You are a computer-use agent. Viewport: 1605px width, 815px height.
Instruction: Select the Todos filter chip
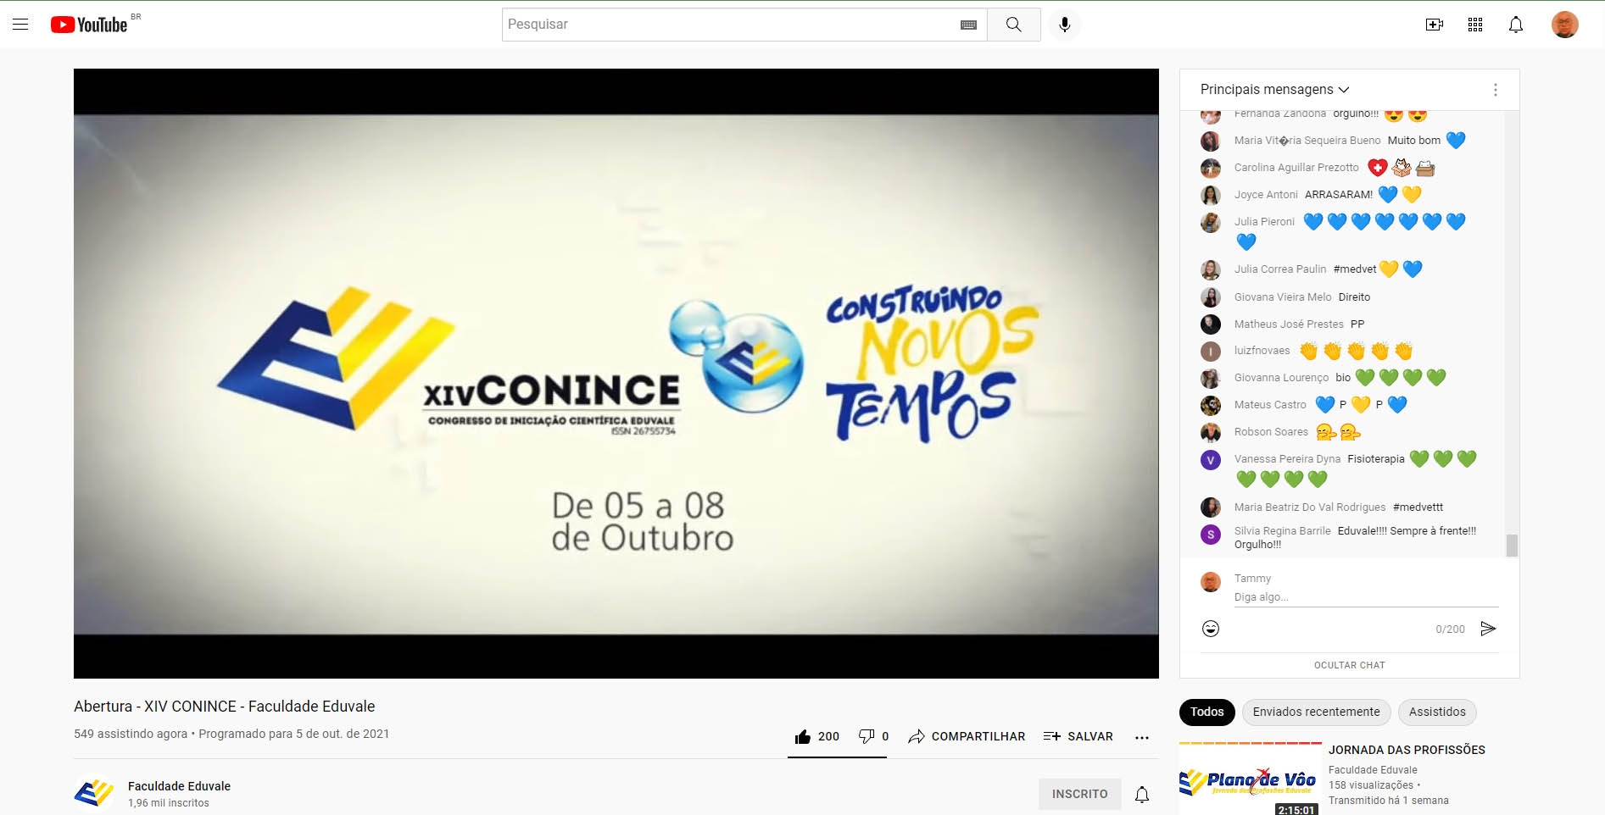click(x=1207, y=712)
